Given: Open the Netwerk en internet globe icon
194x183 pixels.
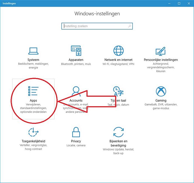Looking at the screenshot, I should 118,51.
